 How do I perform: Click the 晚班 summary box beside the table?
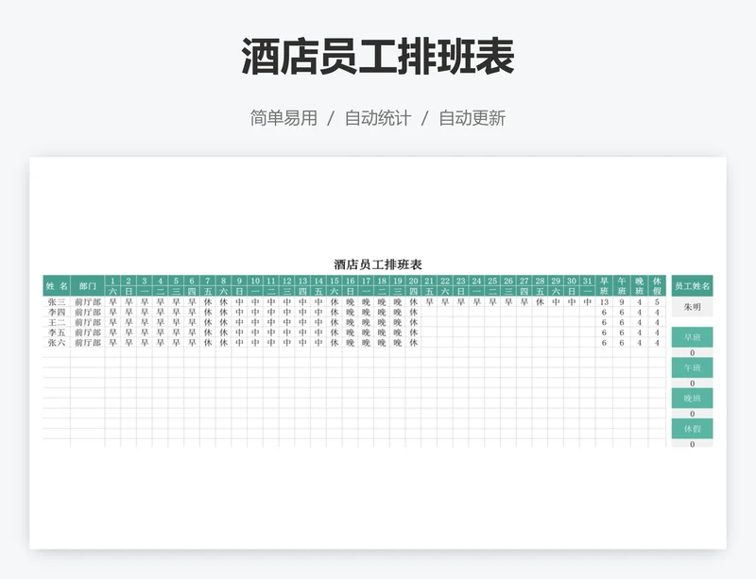(692, 399)
